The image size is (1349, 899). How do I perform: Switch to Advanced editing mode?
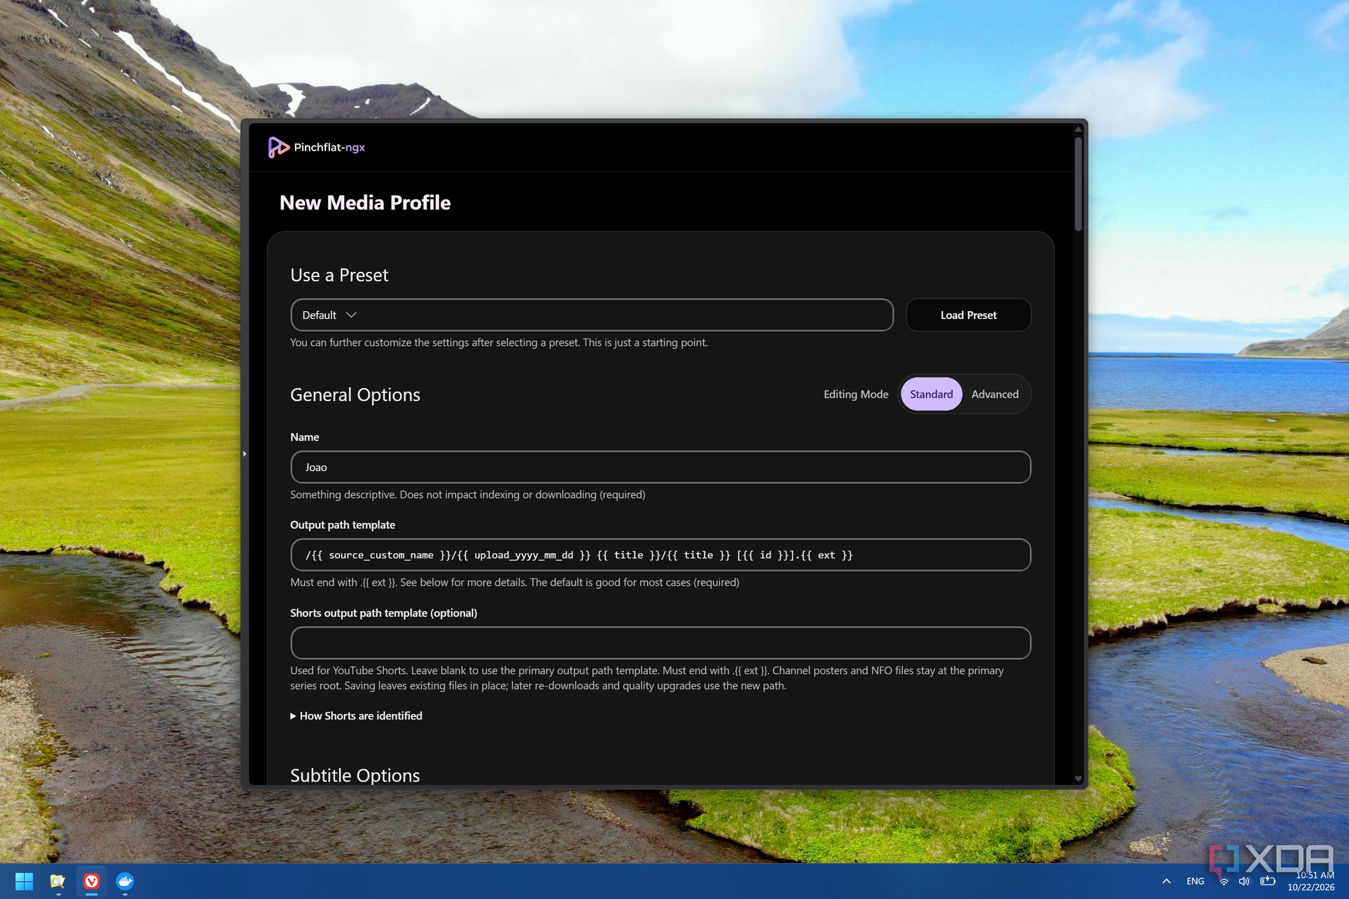coord(994,394)
